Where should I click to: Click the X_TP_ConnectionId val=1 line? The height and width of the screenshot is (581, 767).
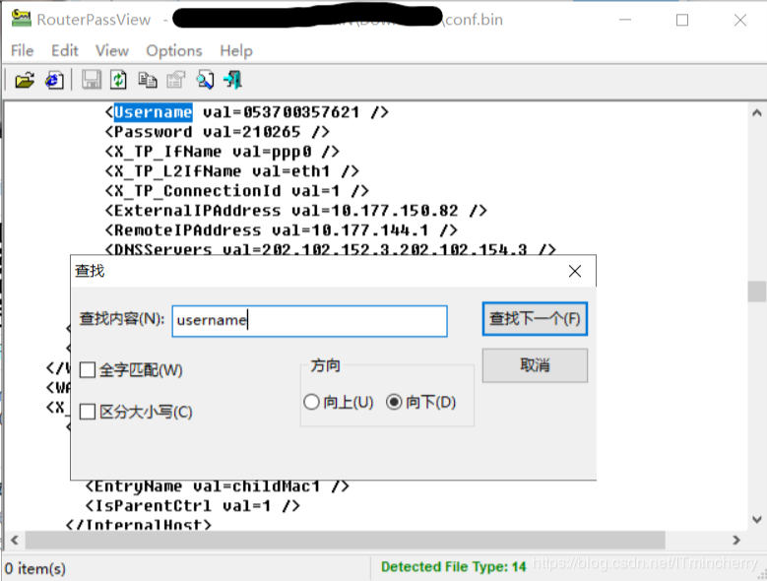pos(236,191)
